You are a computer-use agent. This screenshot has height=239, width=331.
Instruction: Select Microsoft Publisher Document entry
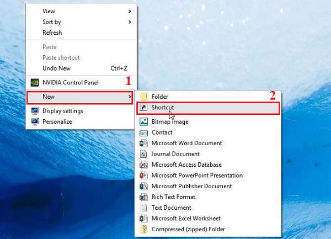pos(208,186)
